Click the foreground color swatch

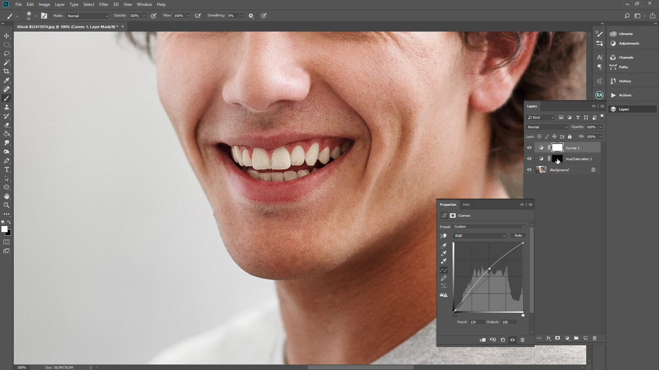pos(4,229)
